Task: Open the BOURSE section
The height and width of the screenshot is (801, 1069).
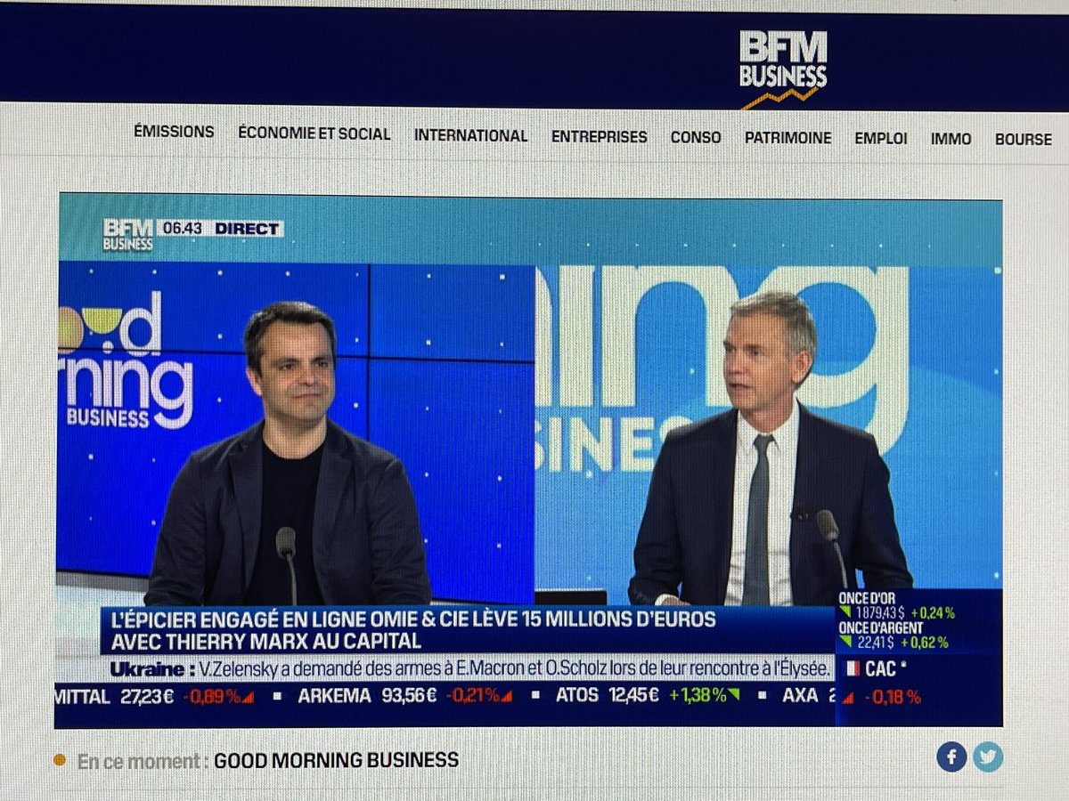Action: point(1024,140)
